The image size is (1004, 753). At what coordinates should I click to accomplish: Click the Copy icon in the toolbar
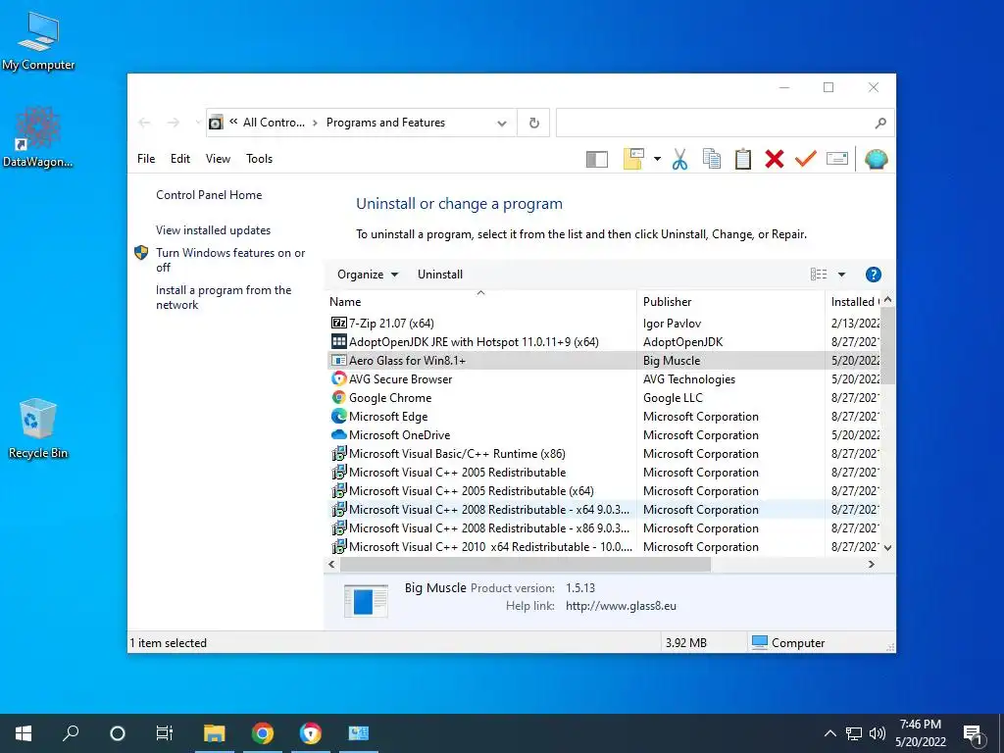click(x=712, y=159)
